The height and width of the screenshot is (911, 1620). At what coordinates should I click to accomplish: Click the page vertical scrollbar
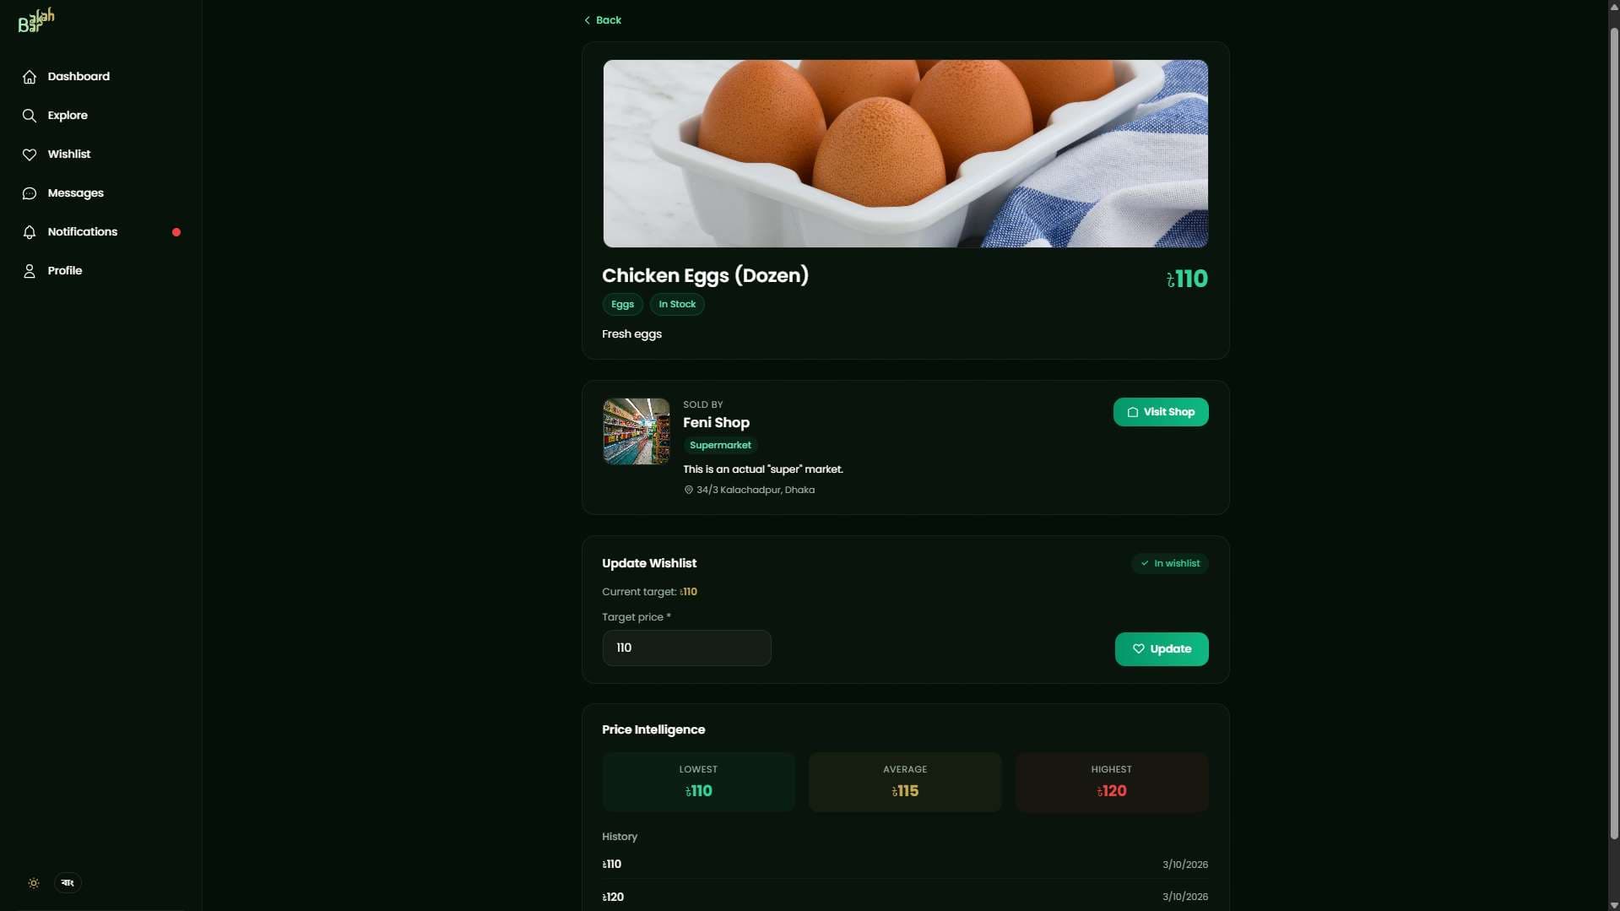coord(1613,431)
